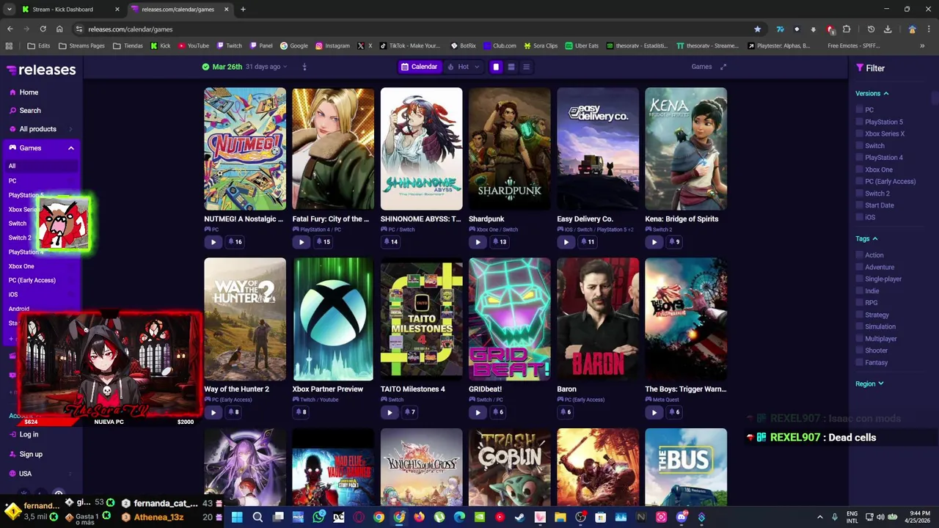This screenshot has width=939, height=528.
Task: Click the Sign up link
Action: [31, 455]
